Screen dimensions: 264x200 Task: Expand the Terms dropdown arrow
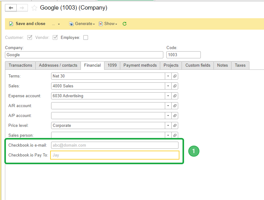[x=168, y=76]
